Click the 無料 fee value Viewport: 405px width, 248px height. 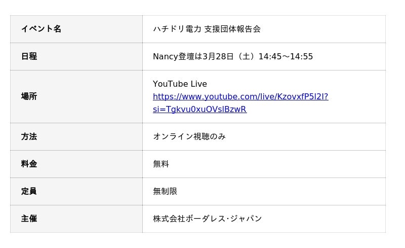click(x=161, y=164)
